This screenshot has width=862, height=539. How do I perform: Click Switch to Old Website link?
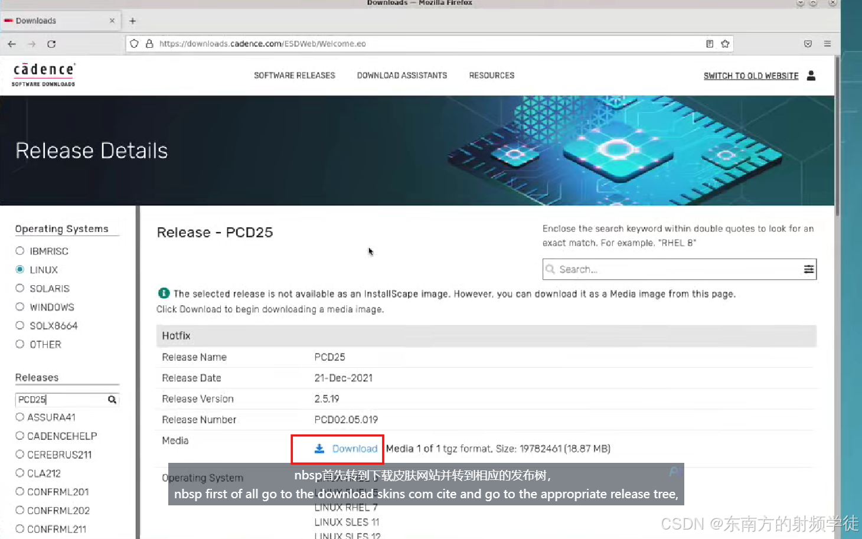pyautogui.click(x=751, y=76)
